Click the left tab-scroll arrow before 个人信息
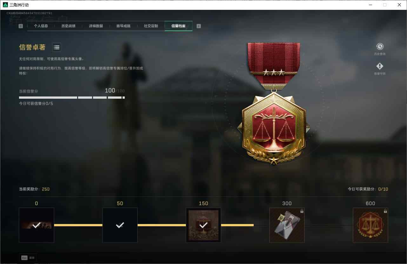The image size is (407, 264). coord(21,26)
